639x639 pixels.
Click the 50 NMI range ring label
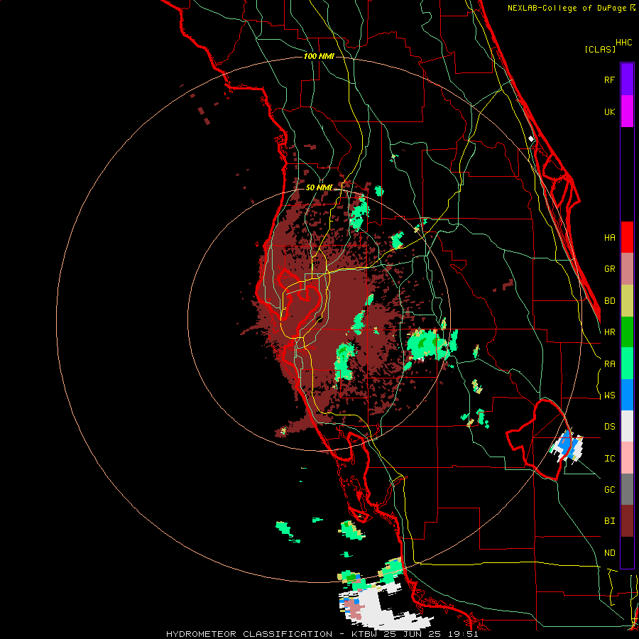pyautogui.click(x=319, y=187)
